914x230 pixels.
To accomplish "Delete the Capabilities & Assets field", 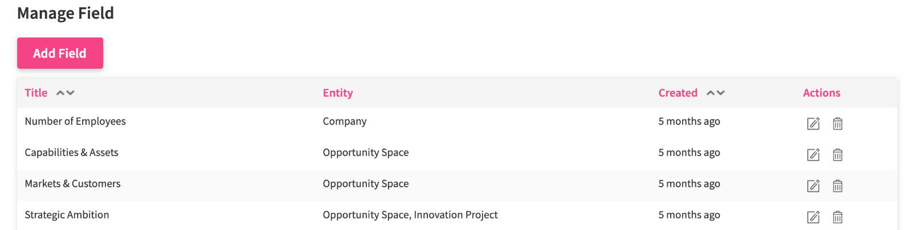I will (837, 154).
